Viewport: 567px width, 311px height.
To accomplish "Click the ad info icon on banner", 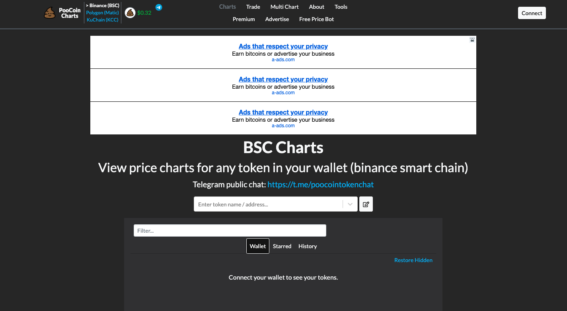I will tap(472, 40).
